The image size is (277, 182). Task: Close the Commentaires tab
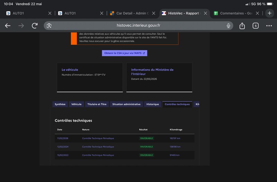tap(257, 13)
